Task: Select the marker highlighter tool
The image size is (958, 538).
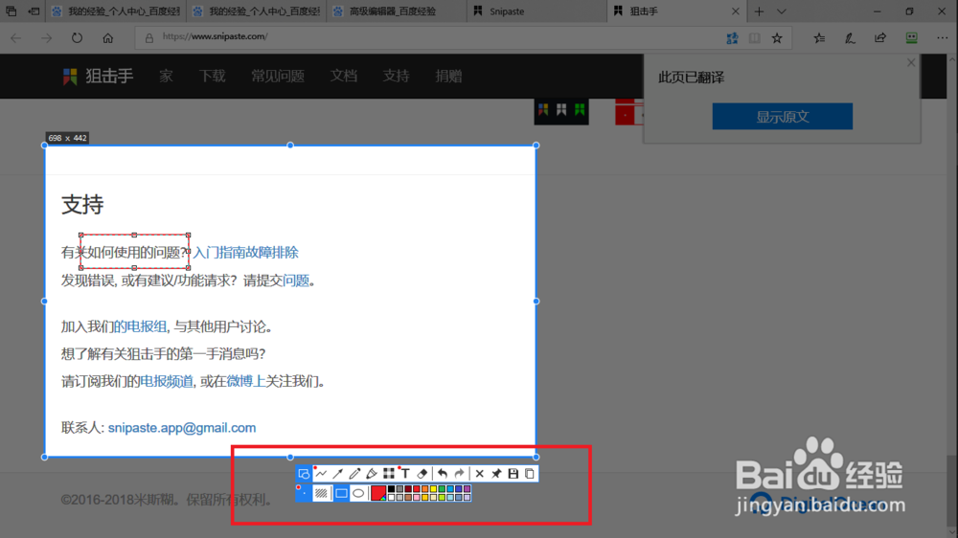Action: 372,474
